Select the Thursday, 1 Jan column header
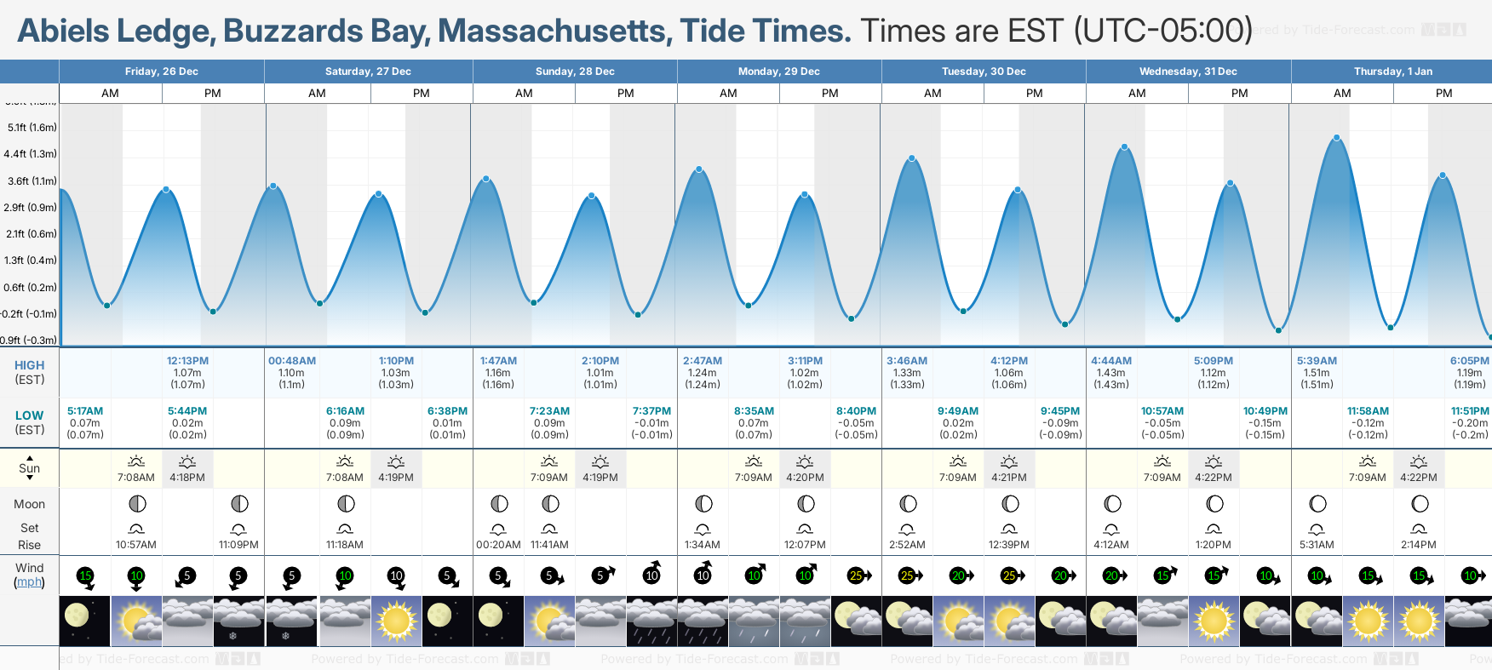 [x=1392, y=72]
